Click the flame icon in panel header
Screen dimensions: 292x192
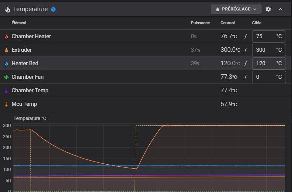tap(7, 9)
